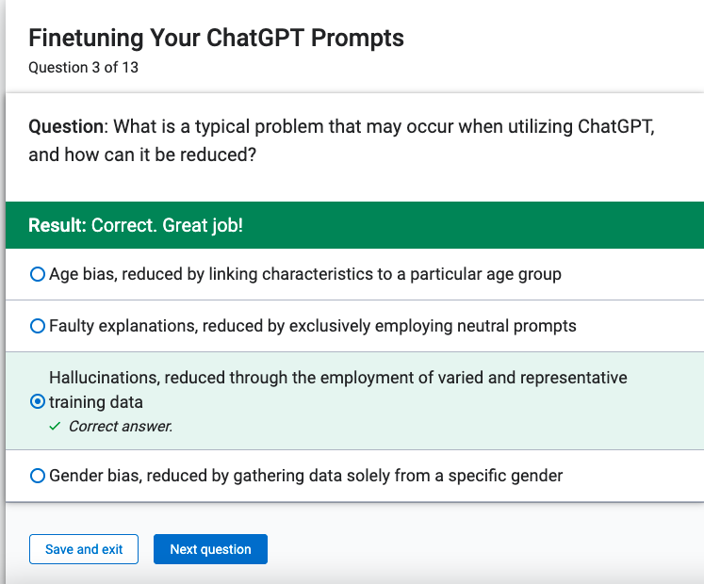Viewport: 704px width, 584px height.
Task: Choose the Gender bias radio option
Action: (x=38, y=476)
